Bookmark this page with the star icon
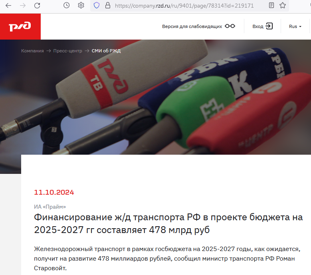The width and height of the screenshot is (311, 275). (x=283, y=5)
